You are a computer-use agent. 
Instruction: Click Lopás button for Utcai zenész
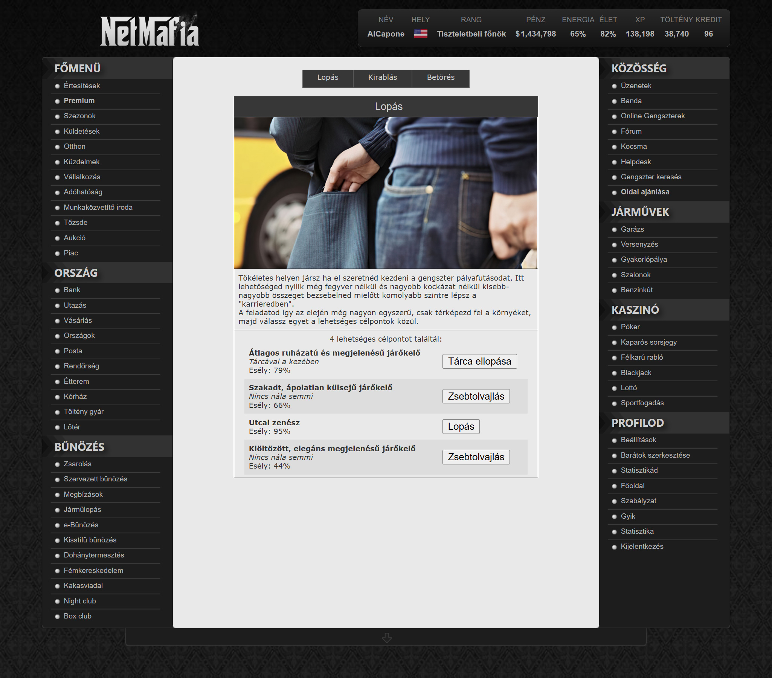461,426
